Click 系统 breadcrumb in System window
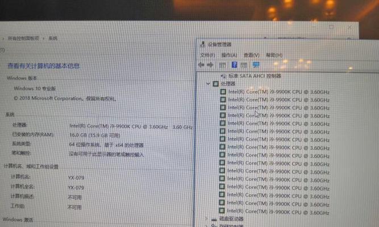The height and width of the screenshot is (227, 379). [x=53, y=38]
